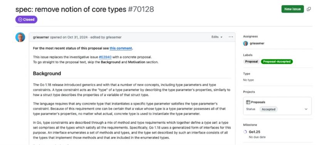316x145 pixels.
Task: Expand the Edits history dropdown
Action: click(217, 37)
